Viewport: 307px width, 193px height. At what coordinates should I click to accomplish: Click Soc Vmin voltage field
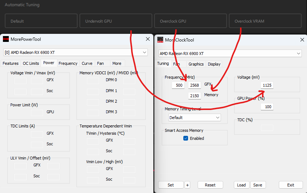[x=20, y=91]
